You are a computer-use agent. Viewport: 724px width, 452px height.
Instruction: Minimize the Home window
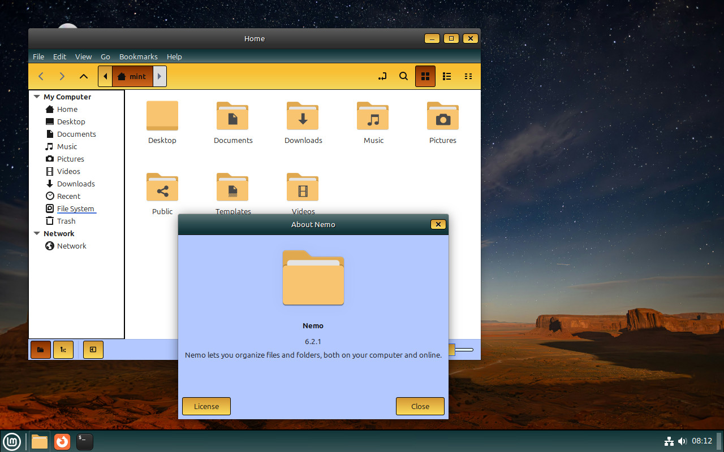click(x=432, y=38)
